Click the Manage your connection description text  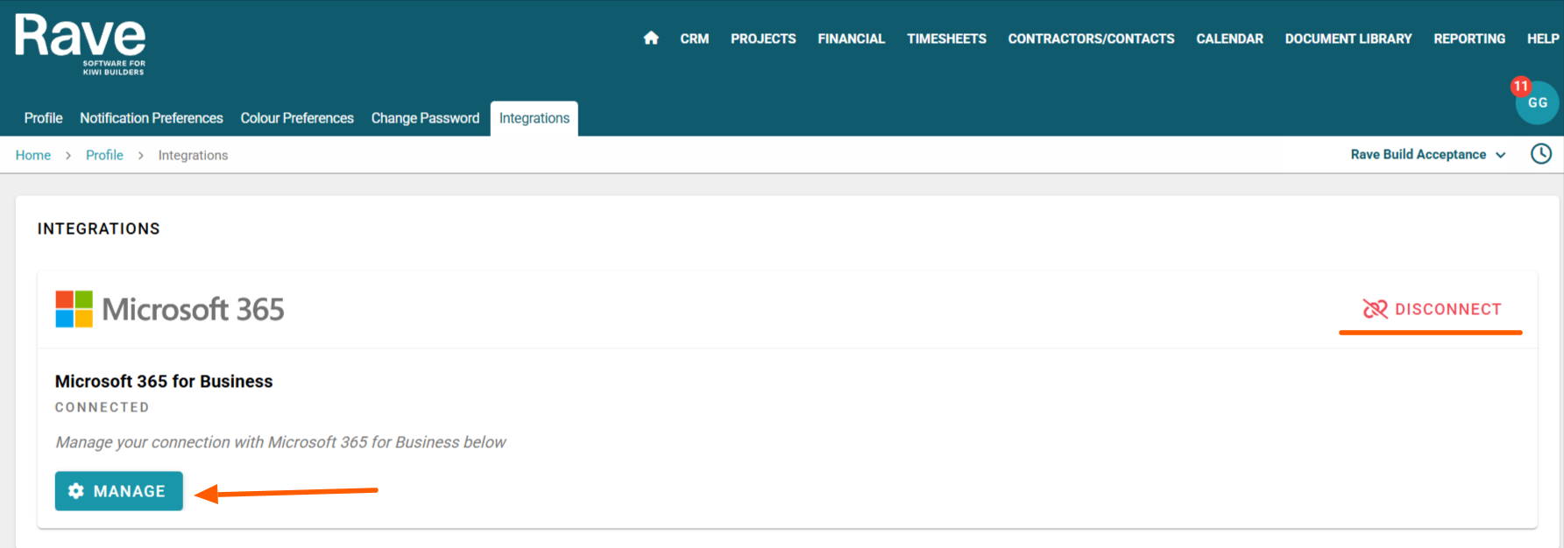[x=280, y=442]
